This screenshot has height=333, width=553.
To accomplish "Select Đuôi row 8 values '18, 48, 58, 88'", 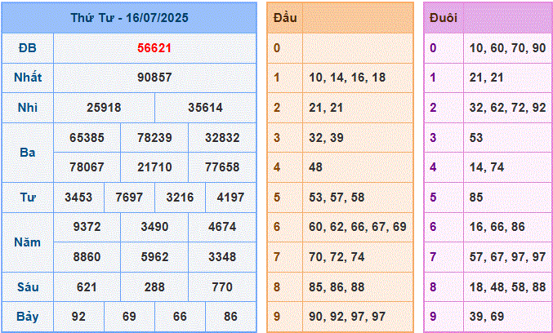I will (x=507, y=287).
